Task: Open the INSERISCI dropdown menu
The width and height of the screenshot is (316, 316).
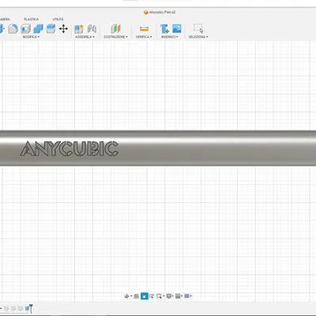Action: pos(169,37)
